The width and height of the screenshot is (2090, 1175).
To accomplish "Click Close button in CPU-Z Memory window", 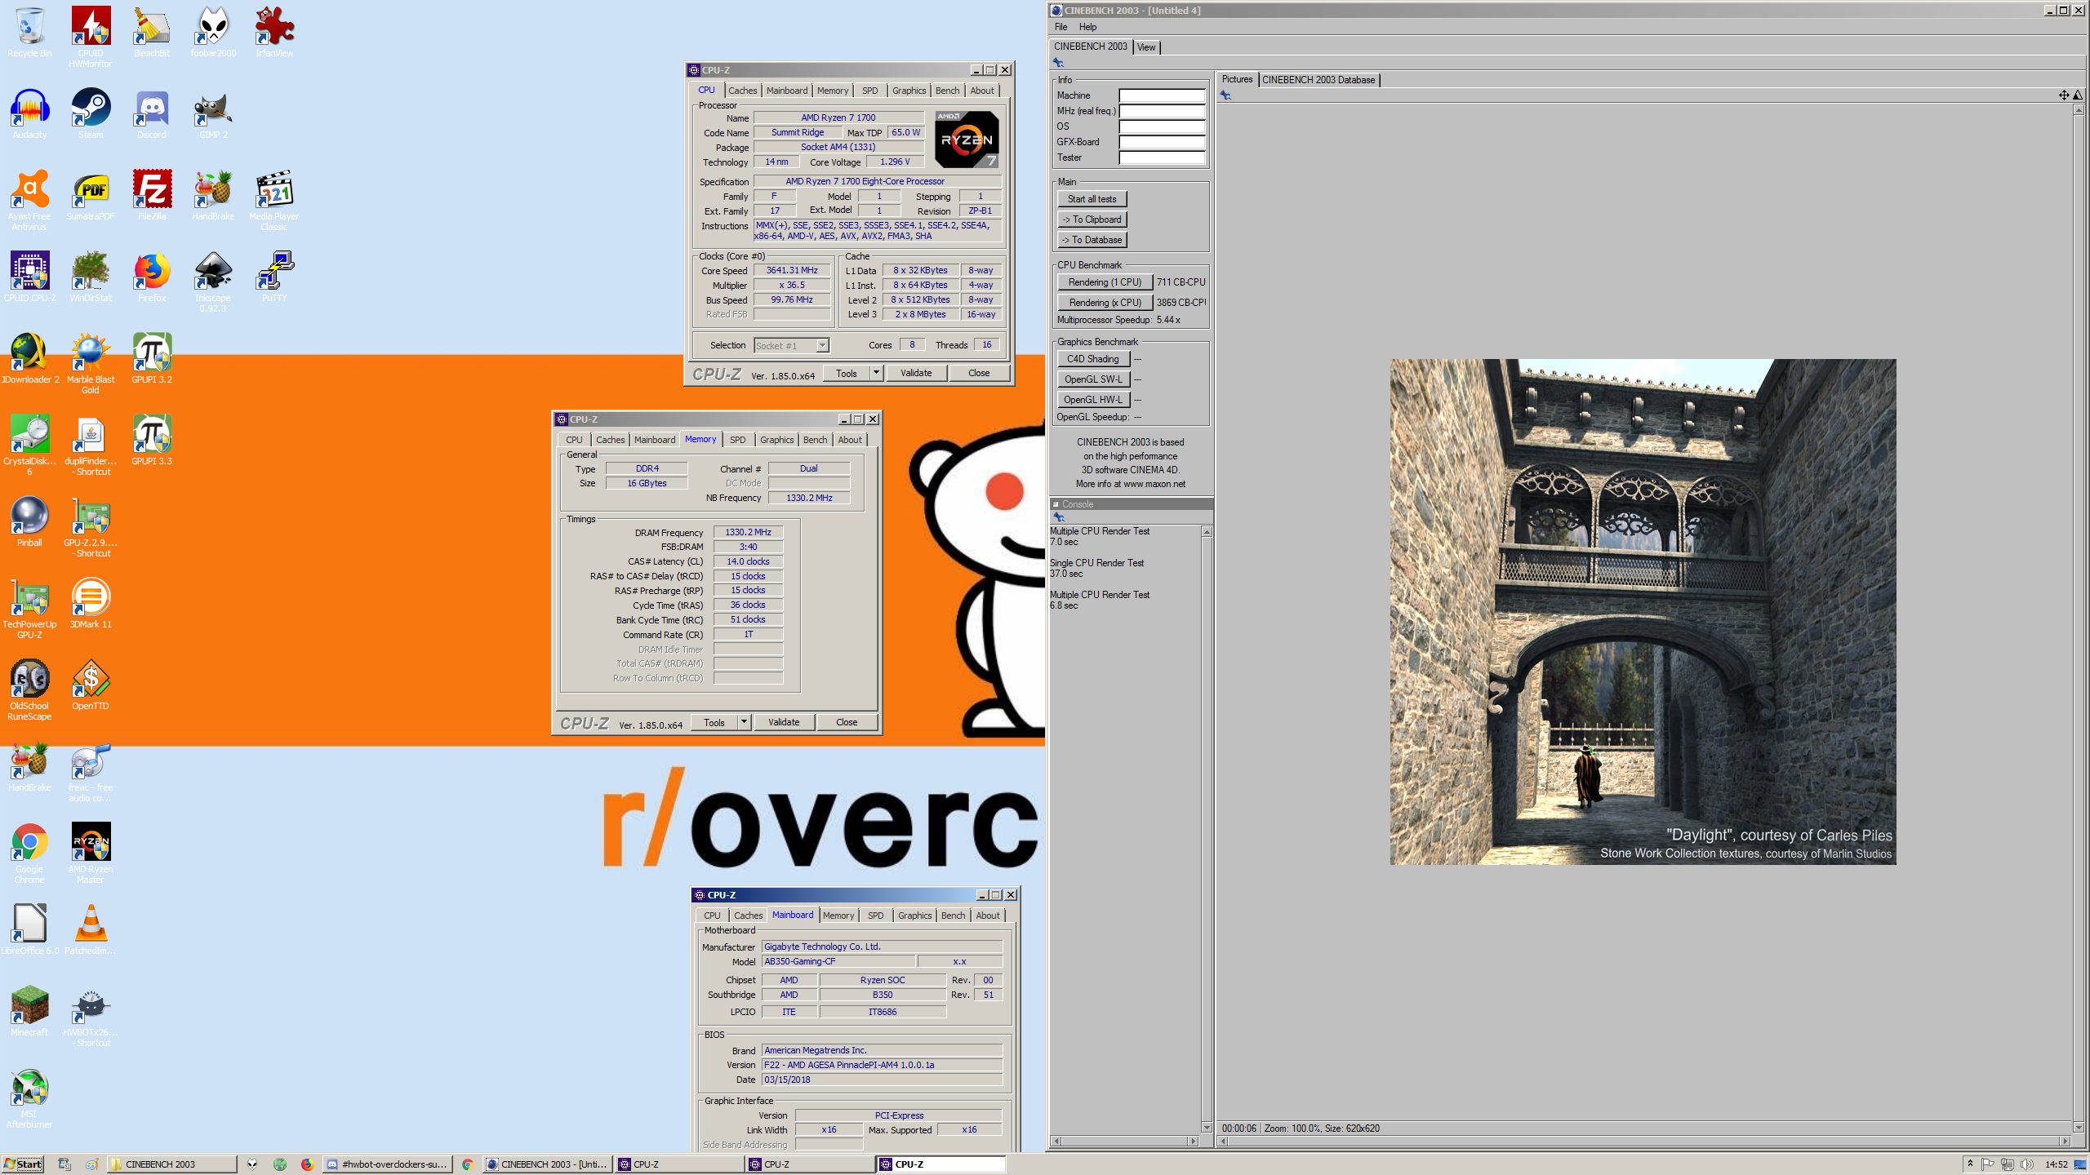I will 847,722.
